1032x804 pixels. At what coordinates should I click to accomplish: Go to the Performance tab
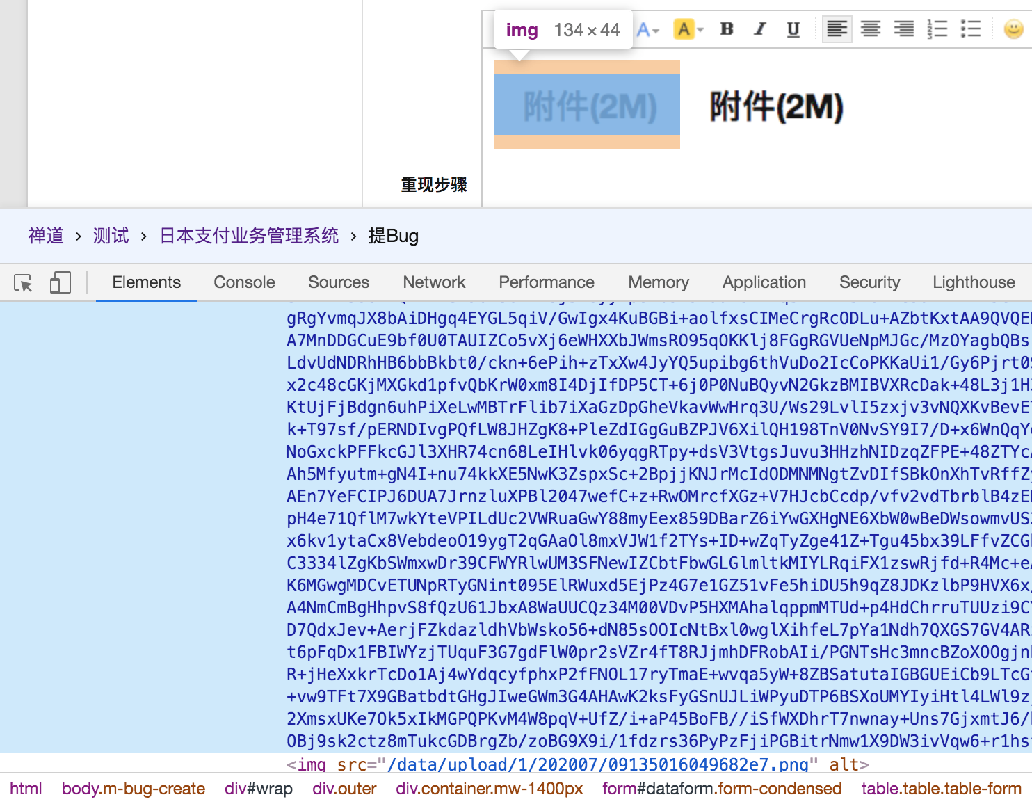coord(547,282)
